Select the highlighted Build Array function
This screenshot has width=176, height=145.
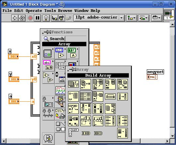[86, 97]
